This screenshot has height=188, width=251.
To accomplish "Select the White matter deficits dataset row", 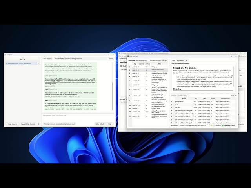I will 148,105.
